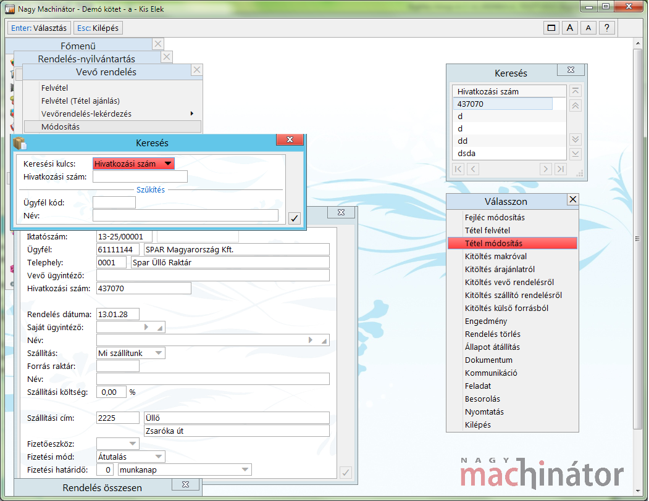649x501 pixels.
Task: Close the order form panel behind Keresés
Action: click(341, 212)
